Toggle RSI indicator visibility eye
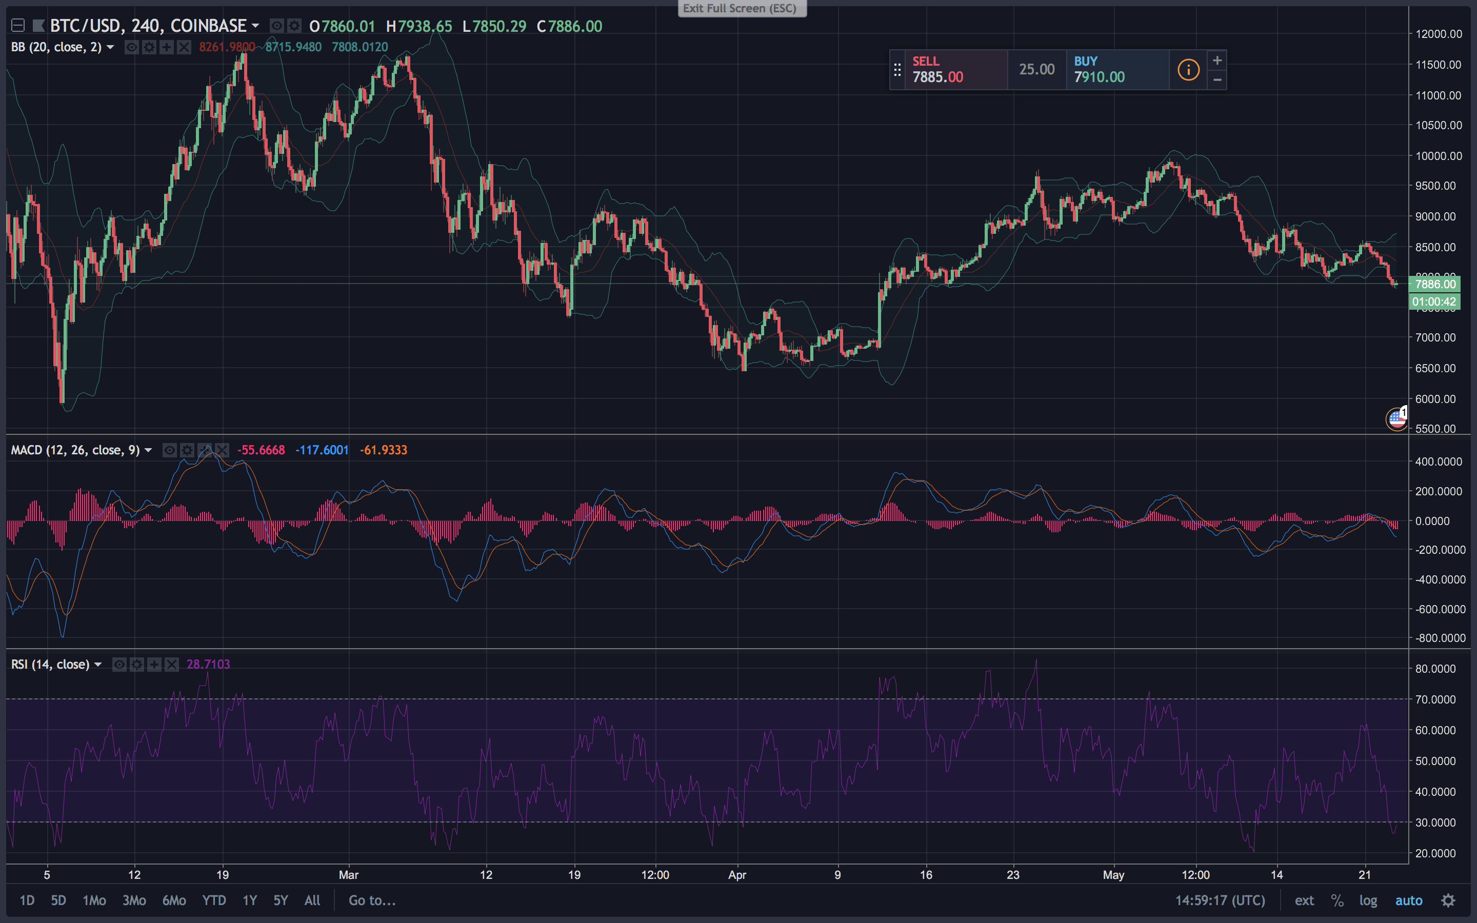Screen dimensions: 1477x923 (119, 664)
